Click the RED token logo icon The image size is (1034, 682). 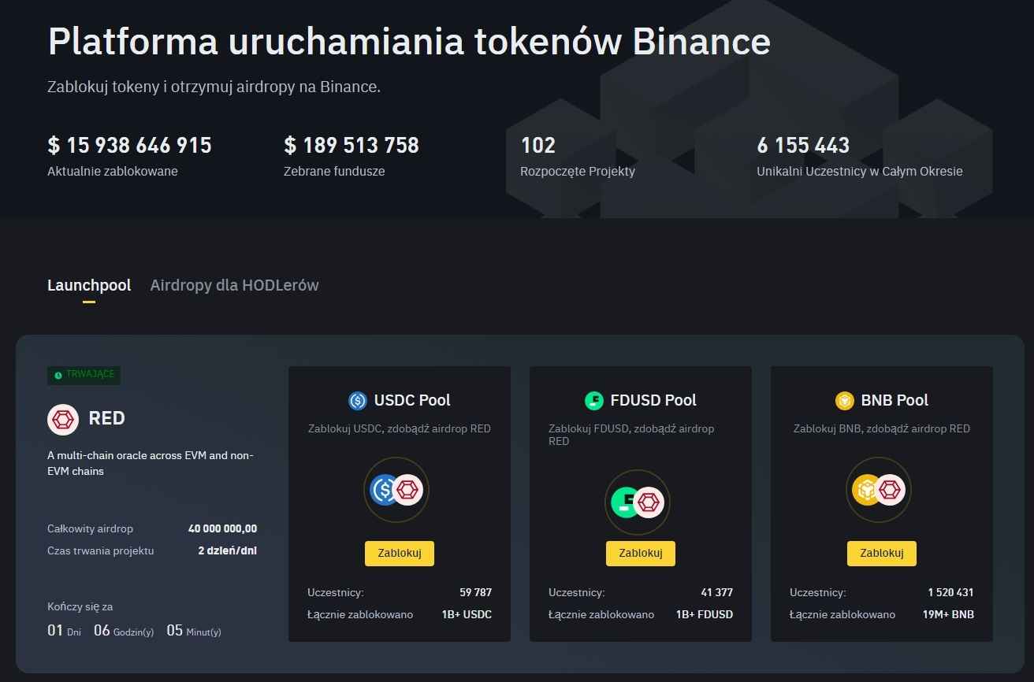click(63, 419)
